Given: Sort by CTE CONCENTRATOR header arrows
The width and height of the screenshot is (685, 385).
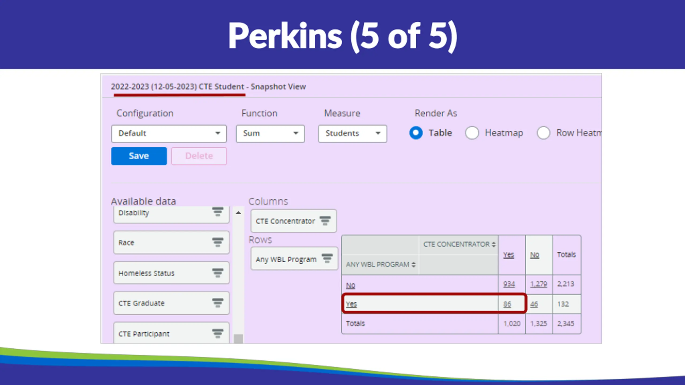Looking at the screenshot, I should pyautogui.click(x=494, y=244).
